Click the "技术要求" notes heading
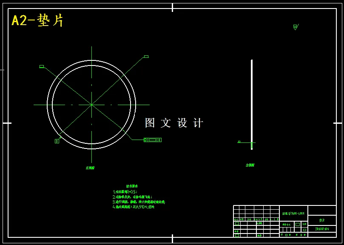 [x=132, y=186]
